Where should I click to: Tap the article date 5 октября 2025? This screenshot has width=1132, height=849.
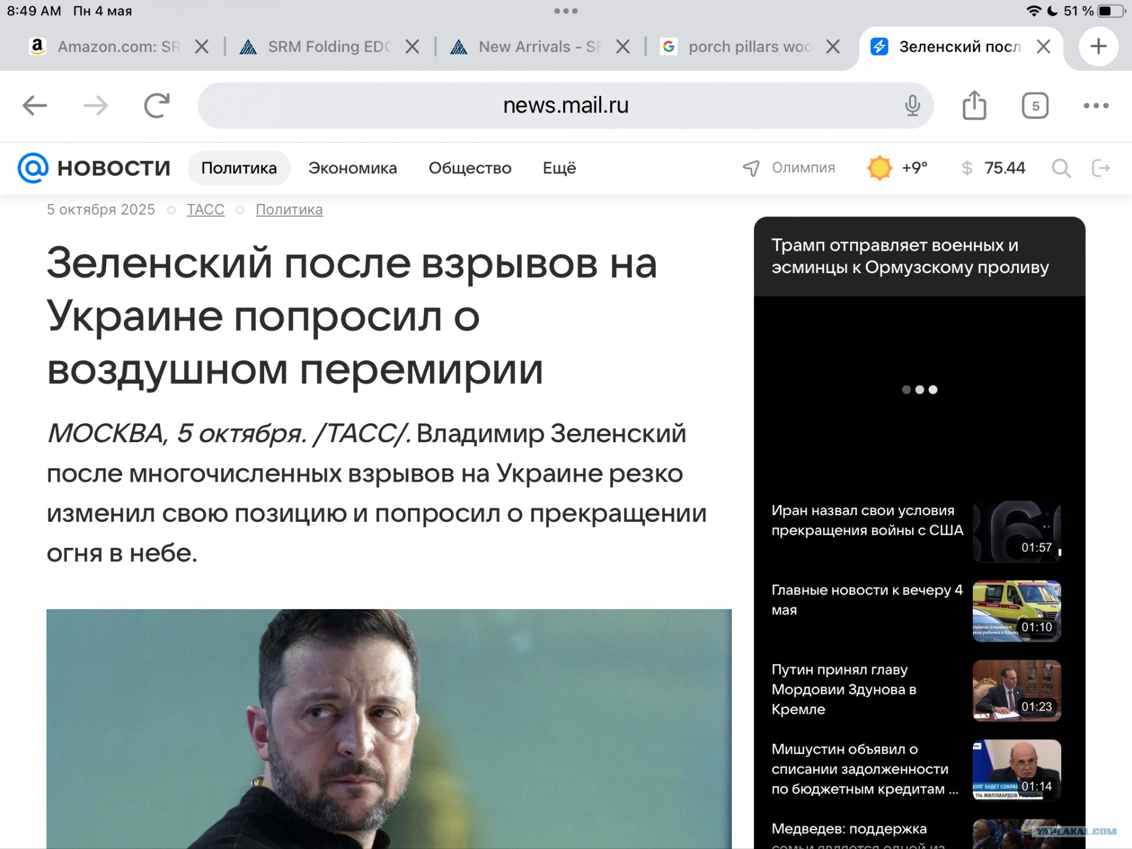tap(101, 210)
